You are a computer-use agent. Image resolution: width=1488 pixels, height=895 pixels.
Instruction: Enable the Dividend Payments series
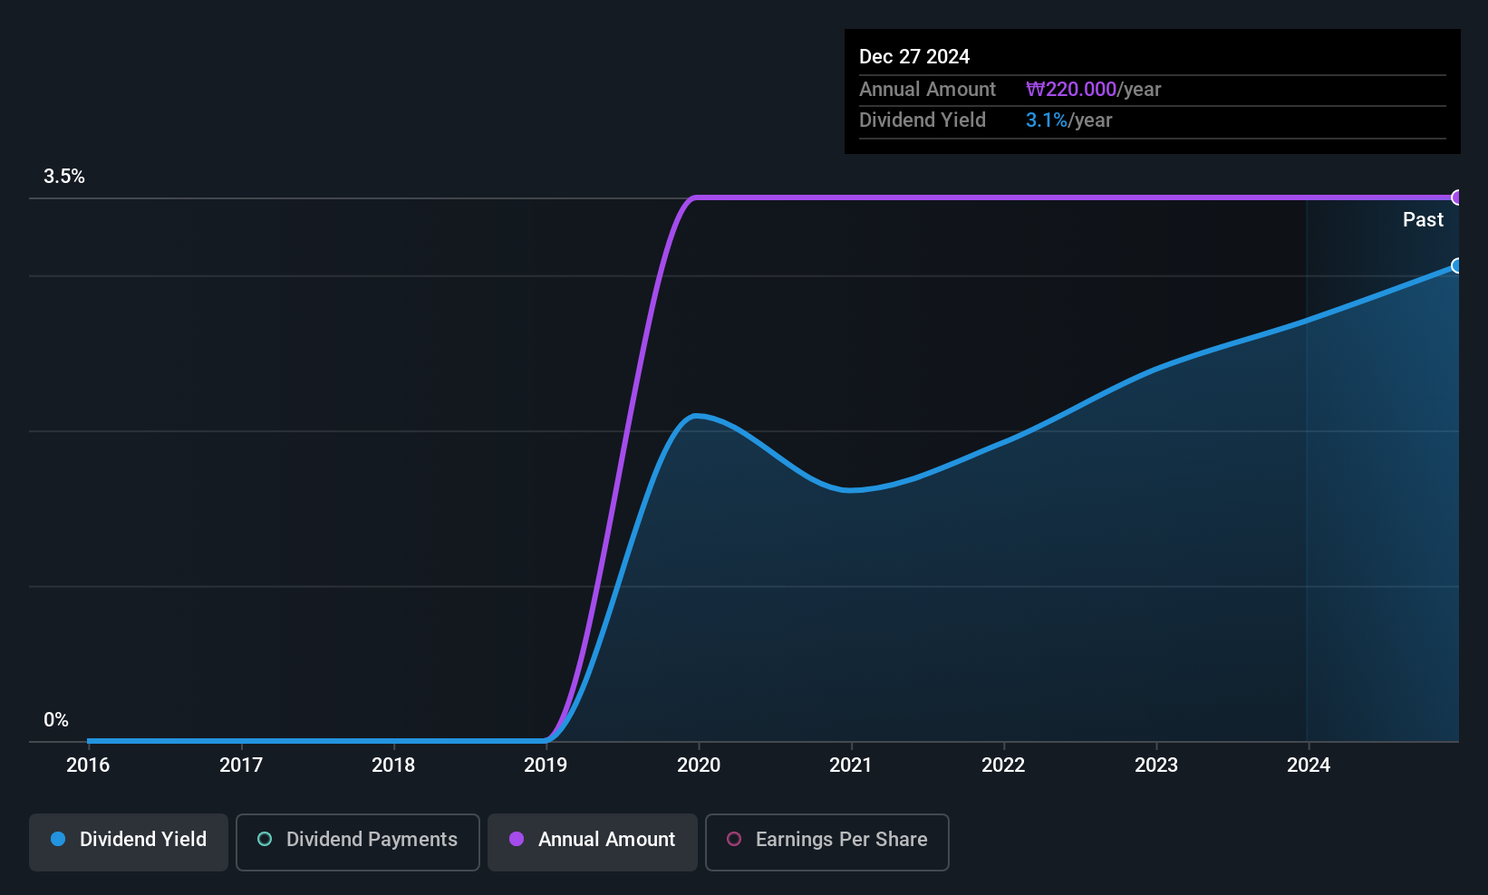pyautogui.click(x=358, y=842)
